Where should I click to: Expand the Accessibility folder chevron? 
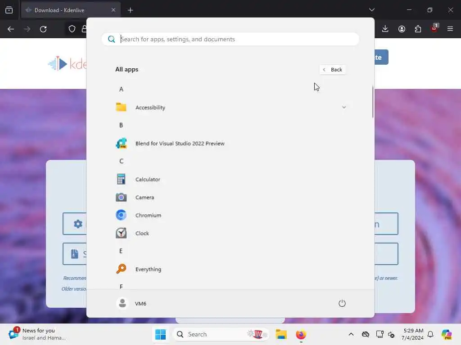click(x=343, y=107)
